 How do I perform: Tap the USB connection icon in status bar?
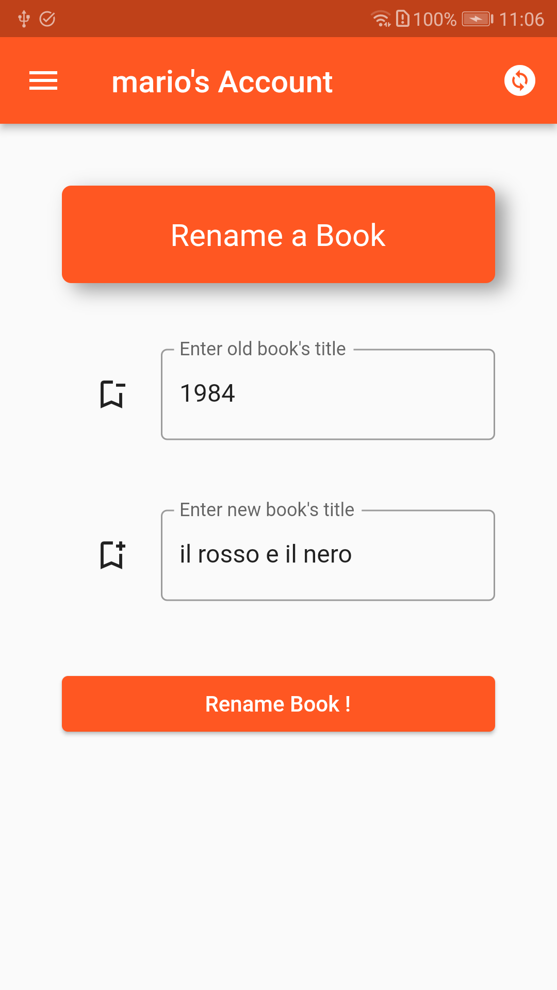coord(23,18)
